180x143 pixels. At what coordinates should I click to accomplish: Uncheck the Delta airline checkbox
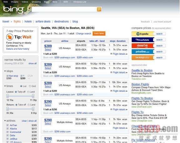[7, 136]
